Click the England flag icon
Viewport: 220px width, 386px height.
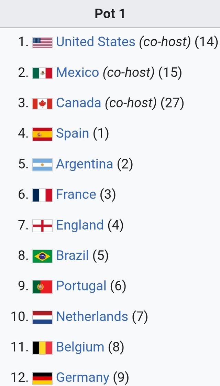[42, 225]
